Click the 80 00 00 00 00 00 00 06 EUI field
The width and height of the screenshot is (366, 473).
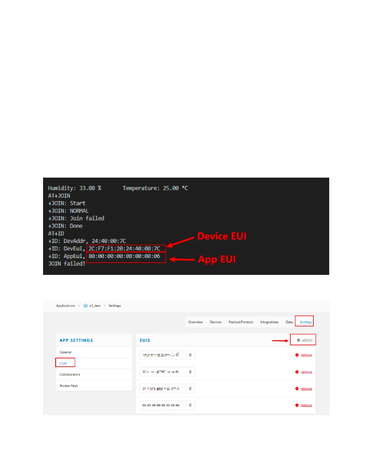click(x=163, y=405)
